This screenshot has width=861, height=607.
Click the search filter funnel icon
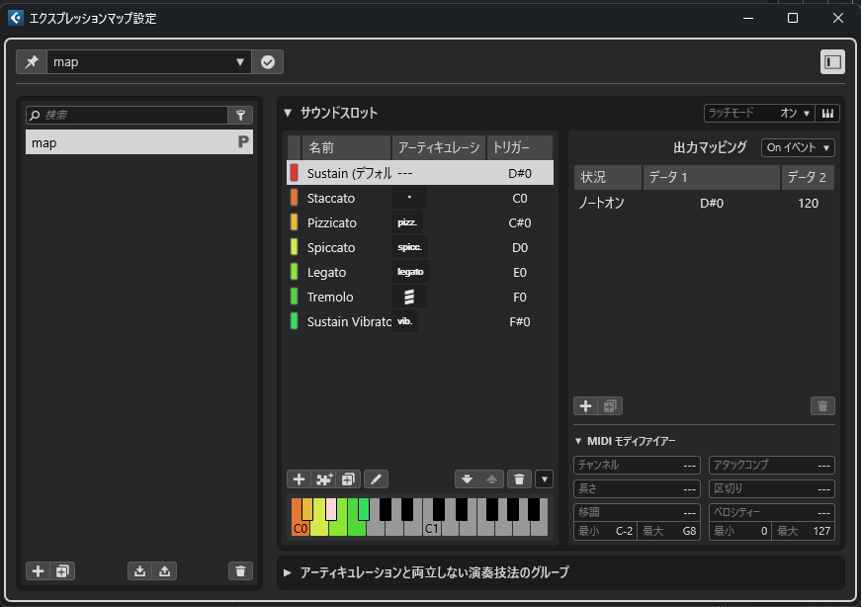240,115
